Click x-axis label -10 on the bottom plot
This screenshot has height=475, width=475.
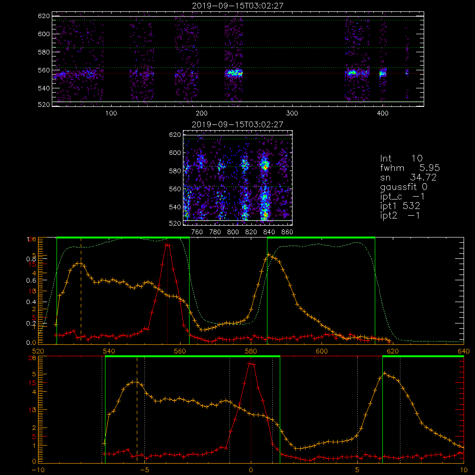tap(38, 470)
